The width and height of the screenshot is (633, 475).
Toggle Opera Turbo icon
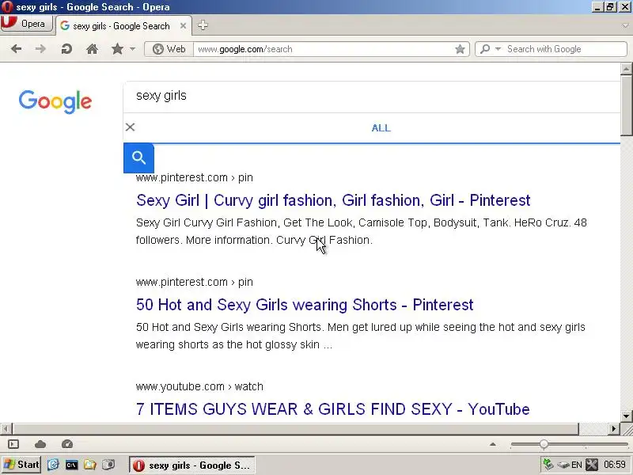pyautogui.click(x=67, y=444)
